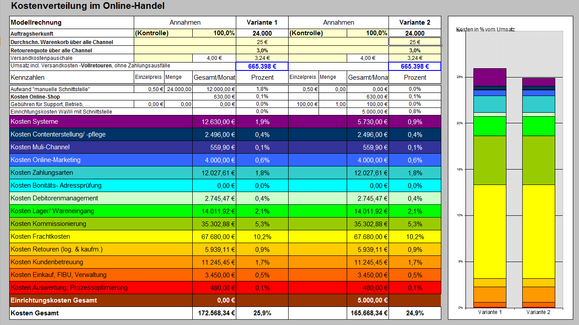This screenshot has width=579, height=325.
Task: Select the 'Variante 1' column header
Action: coord(262,22)
